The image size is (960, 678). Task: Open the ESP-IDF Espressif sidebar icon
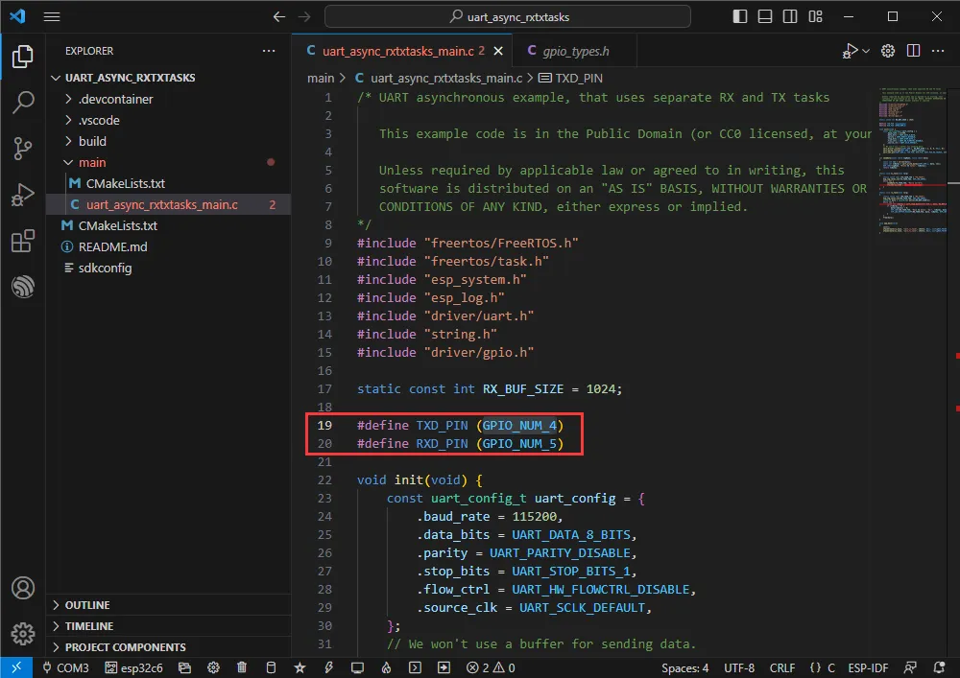tap(23, 287)
